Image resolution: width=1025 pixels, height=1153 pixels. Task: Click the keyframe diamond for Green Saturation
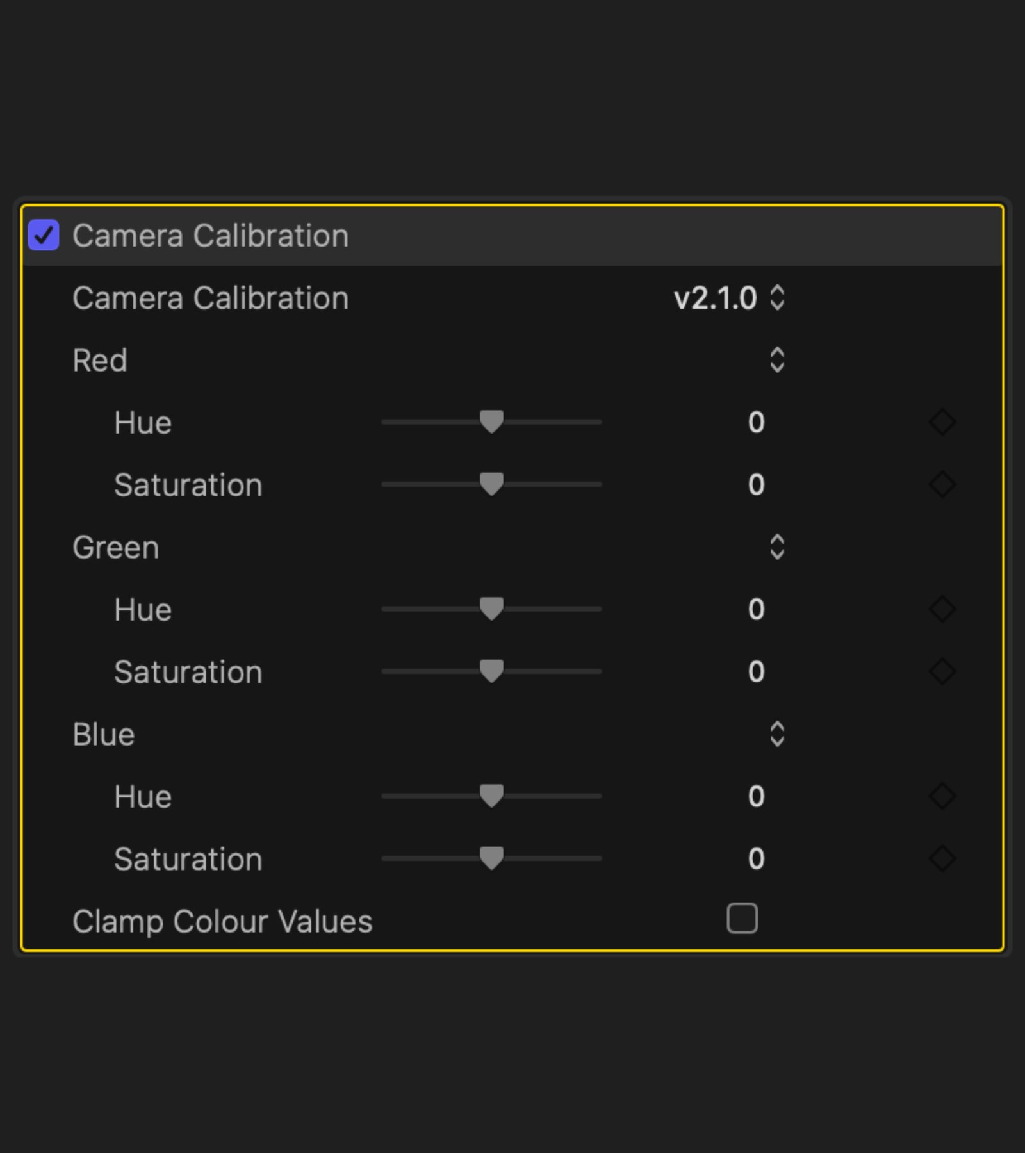942,672
